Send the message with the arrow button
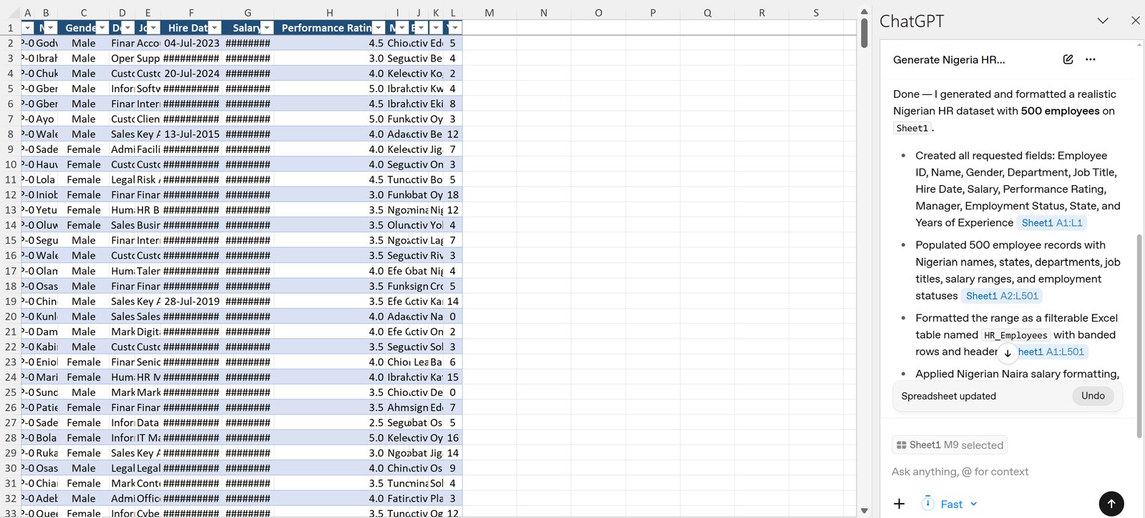1145x518 pixels. (x=1111, y=503)
